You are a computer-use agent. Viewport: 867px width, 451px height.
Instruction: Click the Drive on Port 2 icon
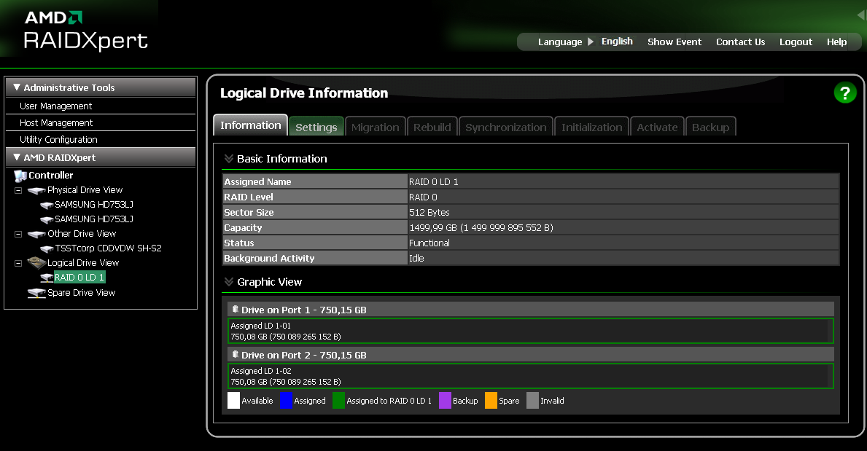[x=235, y=354]
